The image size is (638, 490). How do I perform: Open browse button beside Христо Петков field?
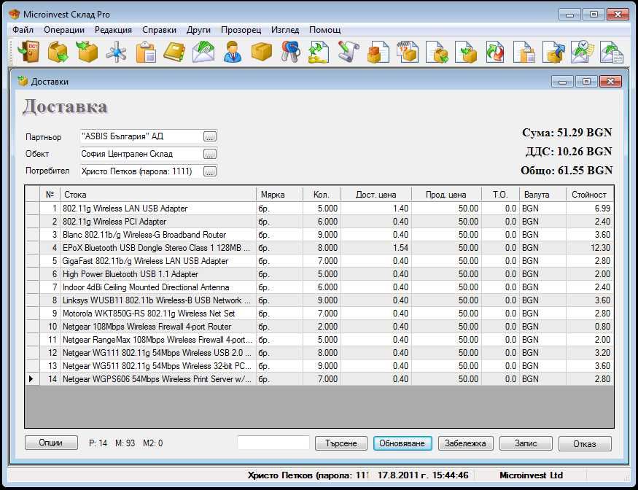point(210,171)
